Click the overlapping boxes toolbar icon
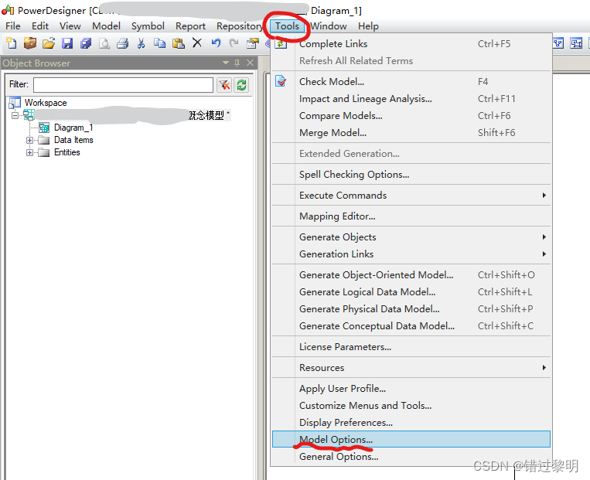The width and height of the screenshot is (590, 480). (576, 43)
